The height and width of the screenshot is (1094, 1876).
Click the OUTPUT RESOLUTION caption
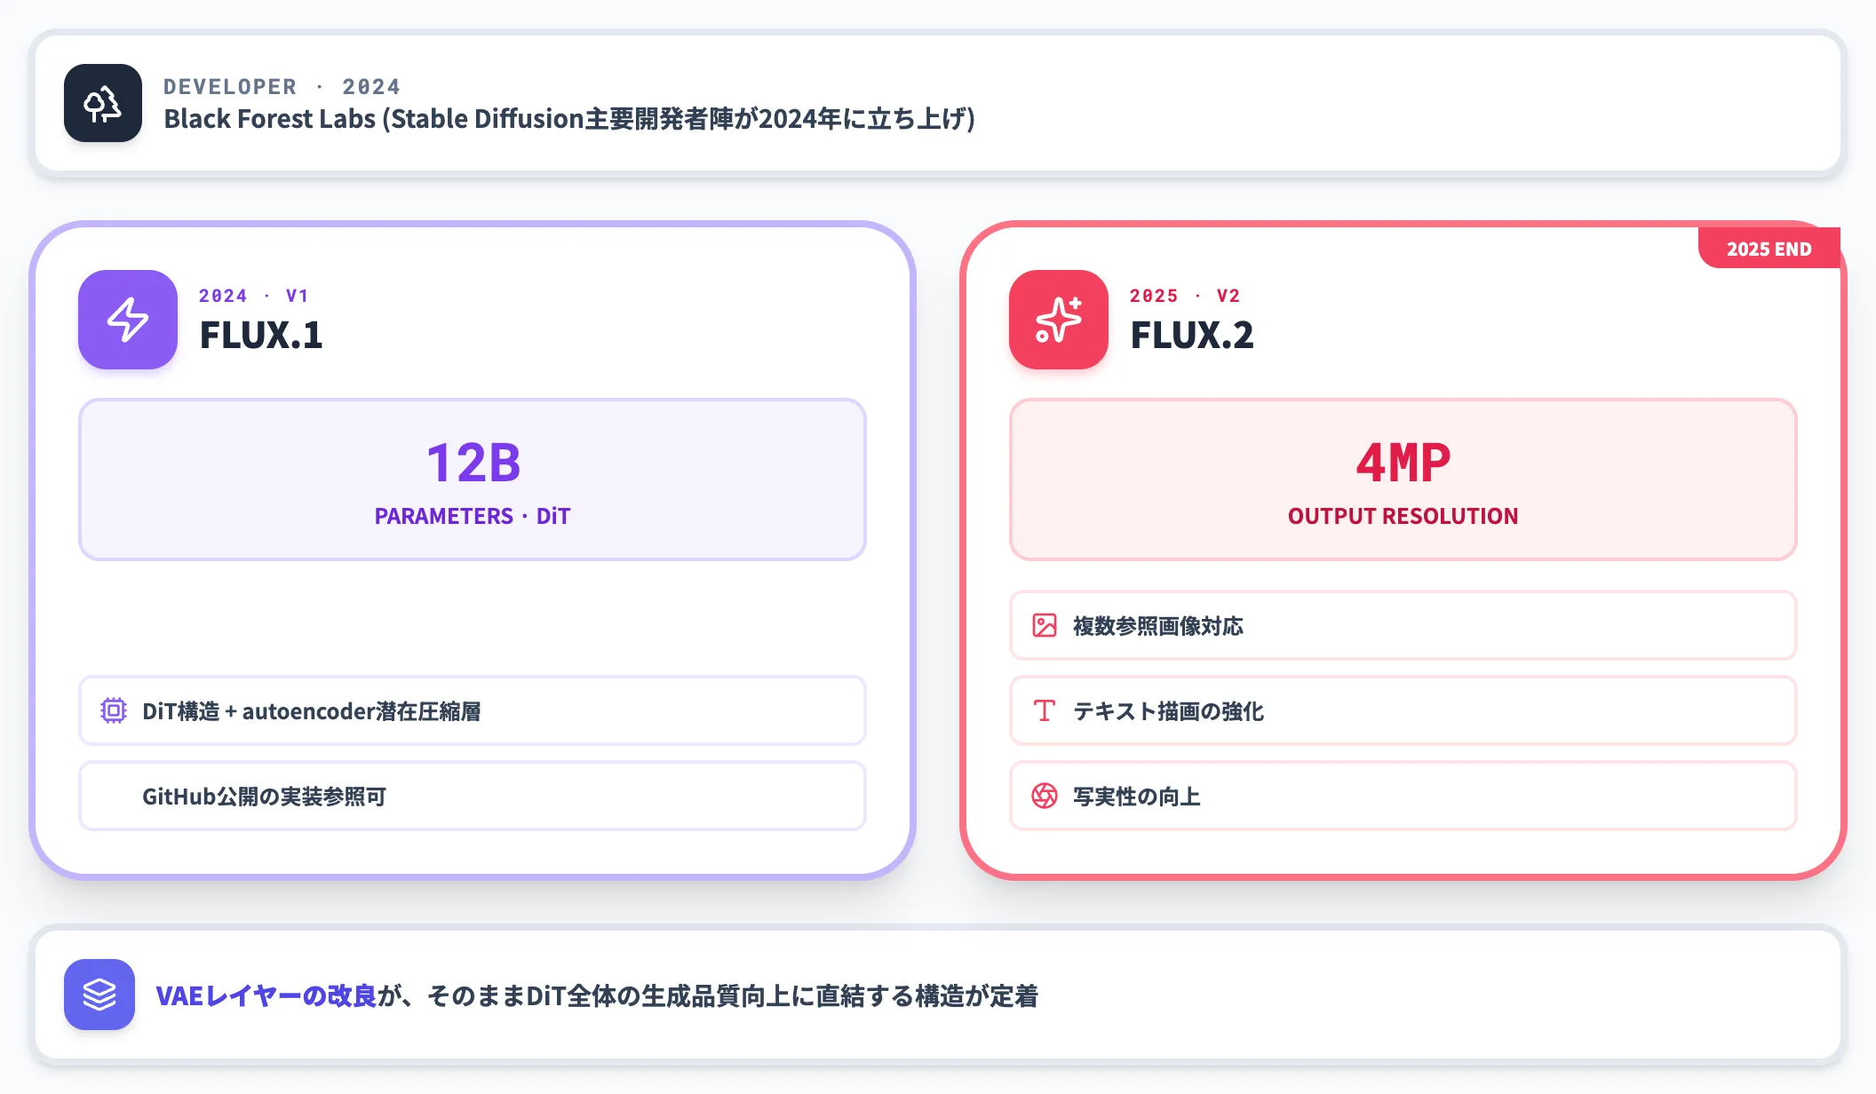point(1403,516)
